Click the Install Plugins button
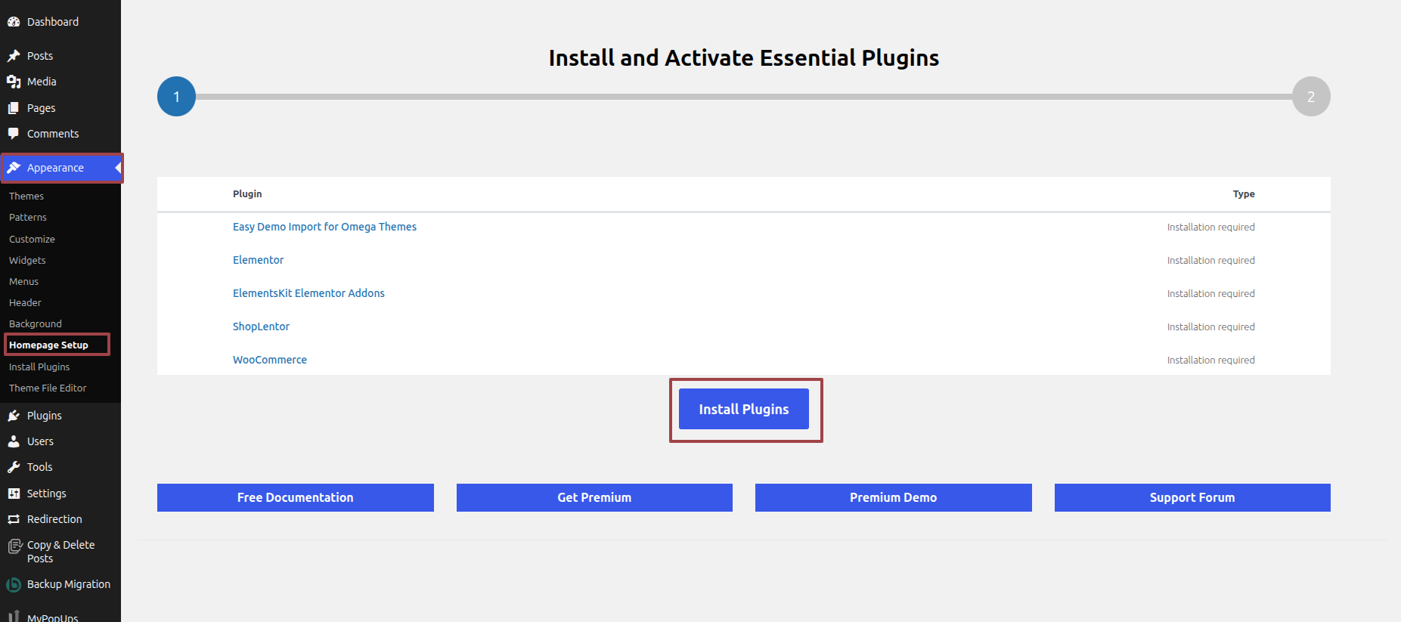The height and width of the screenshot is (622, 1401). (744, 409)
